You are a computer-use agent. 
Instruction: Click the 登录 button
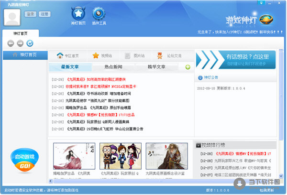pyautogui.click(x=31, y=14)
